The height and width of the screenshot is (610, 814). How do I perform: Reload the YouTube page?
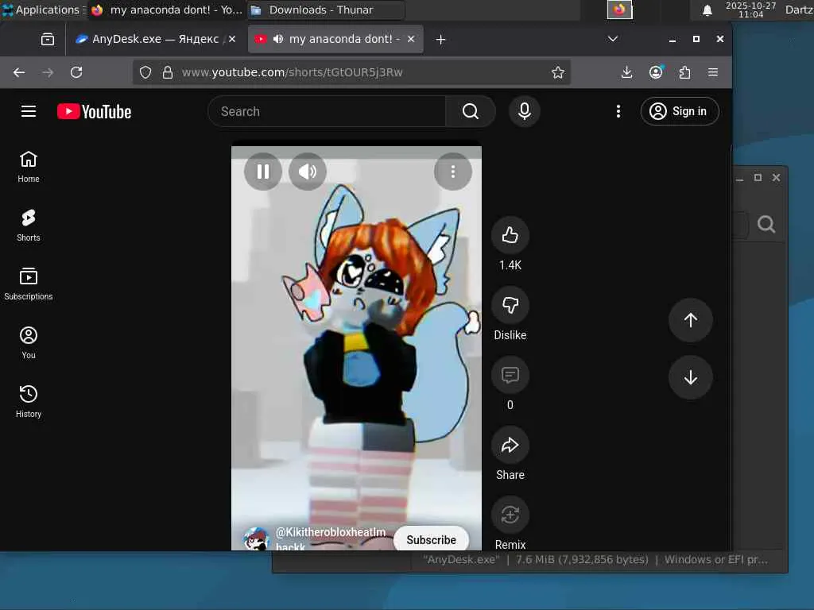click(x=76, y=72)
